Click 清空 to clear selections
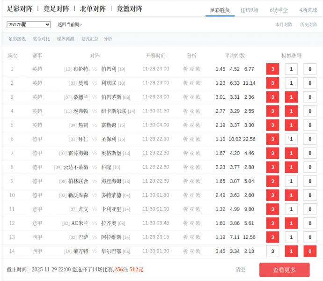Image resolution: width=323 pixels, height=281 pixels. [240, 270]
